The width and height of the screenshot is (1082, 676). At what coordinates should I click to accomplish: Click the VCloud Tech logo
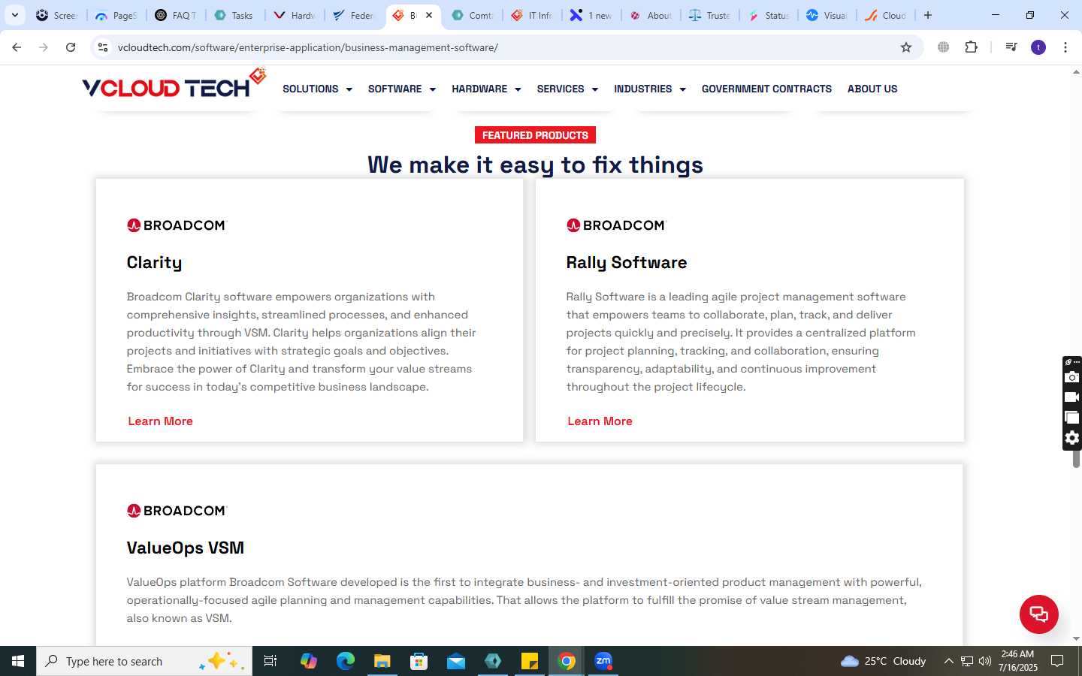point(174,85)
